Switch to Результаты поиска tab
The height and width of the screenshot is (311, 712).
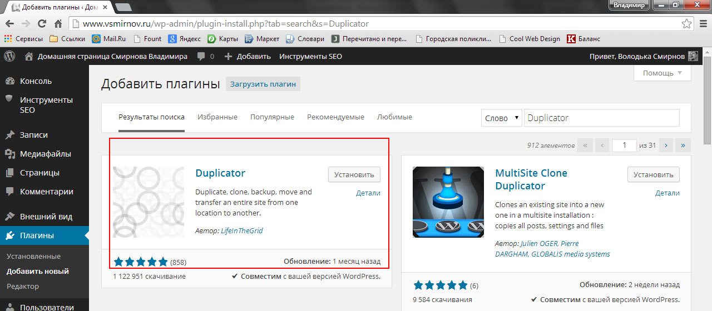tap(151, 117)
